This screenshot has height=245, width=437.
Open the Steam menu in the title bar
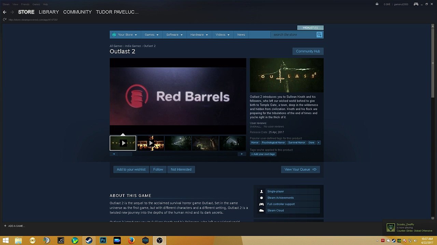(6, 4)
